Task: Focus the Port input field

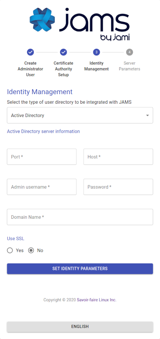Action: (x=42, y=157)
